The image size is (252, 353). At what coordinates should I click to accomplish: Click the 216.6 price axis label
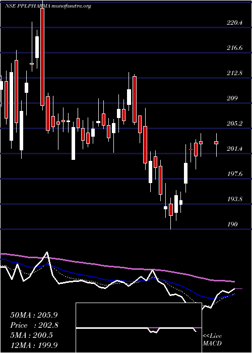point(235,47)
